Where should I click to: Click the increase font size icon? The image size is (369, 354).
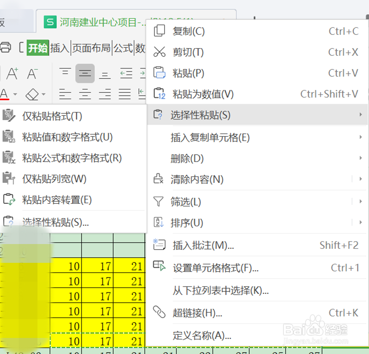coord(12,73)
